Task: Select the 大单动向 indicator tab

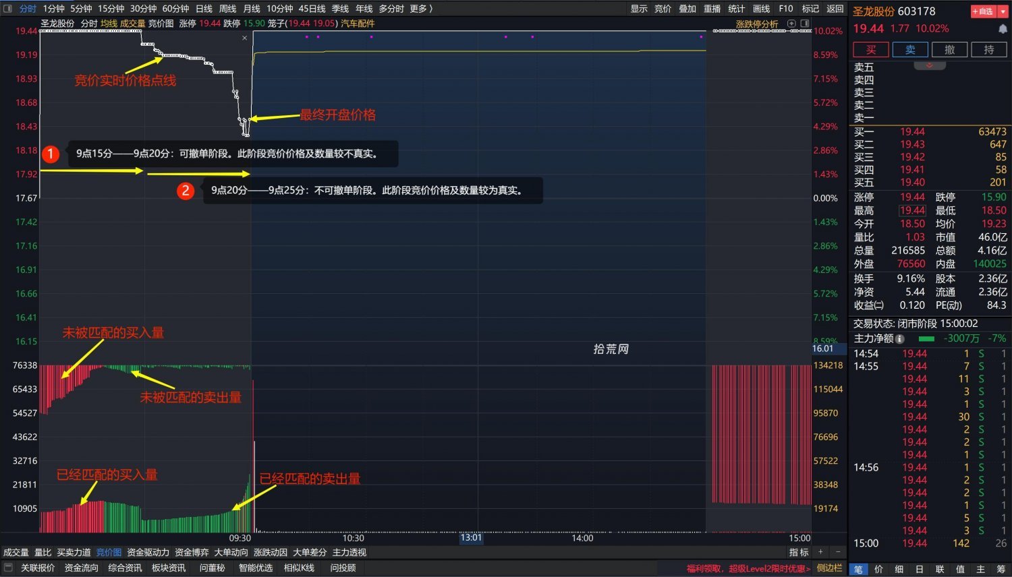Action: tap(231, 552)
